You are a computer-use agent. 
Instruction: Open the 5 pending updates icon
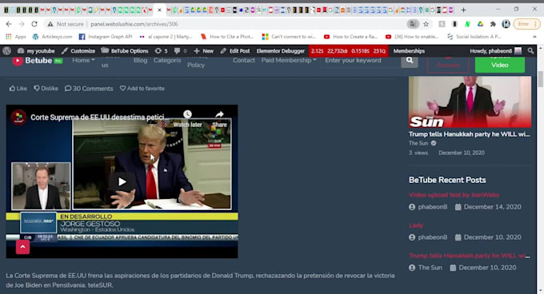161,51
